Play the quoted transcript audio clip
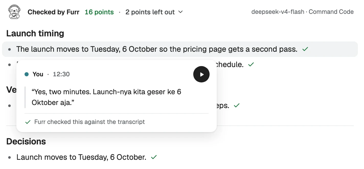The width and height of the screenshot is (364, 169). (x=201, y=74)
